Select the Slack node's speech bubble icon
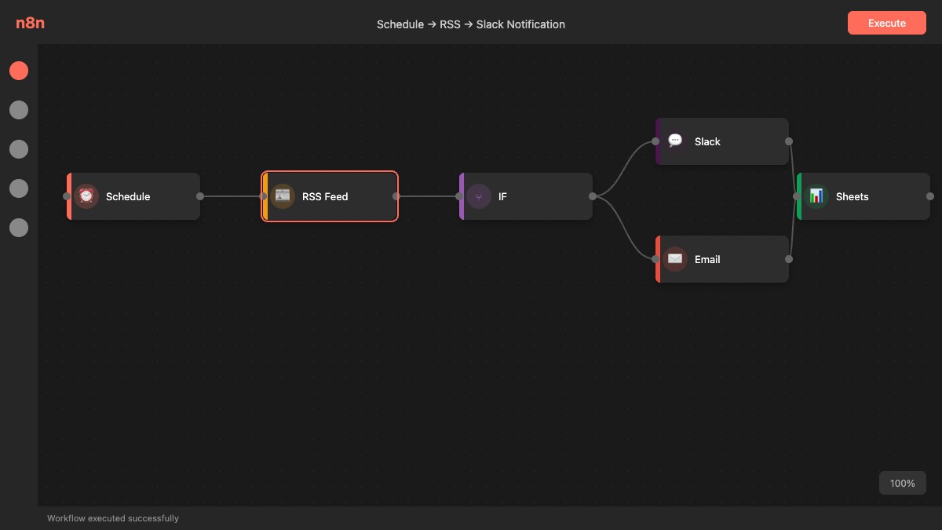This screenshot has width=942, height=530. (x=675, y=141)
